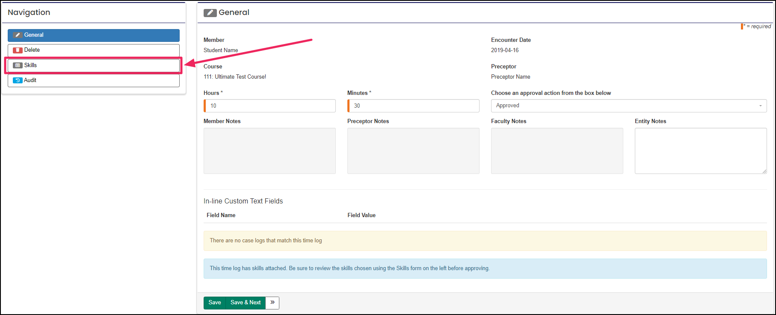Click the Skills list icon in Navigation
Image resolution: width=776 pixels, height=315 pixels.
[x=18, y=65]
